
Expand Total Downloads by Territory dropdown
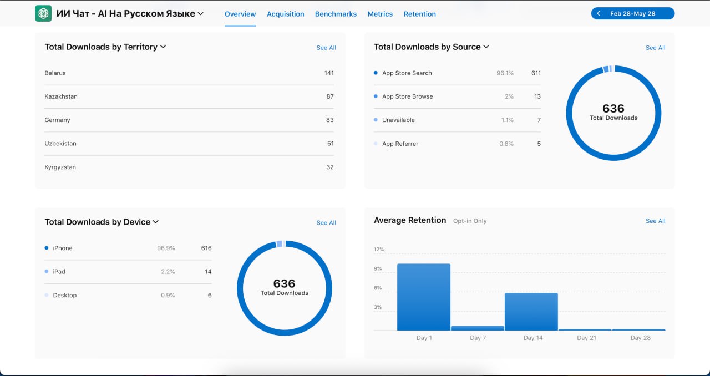[163, 47]
